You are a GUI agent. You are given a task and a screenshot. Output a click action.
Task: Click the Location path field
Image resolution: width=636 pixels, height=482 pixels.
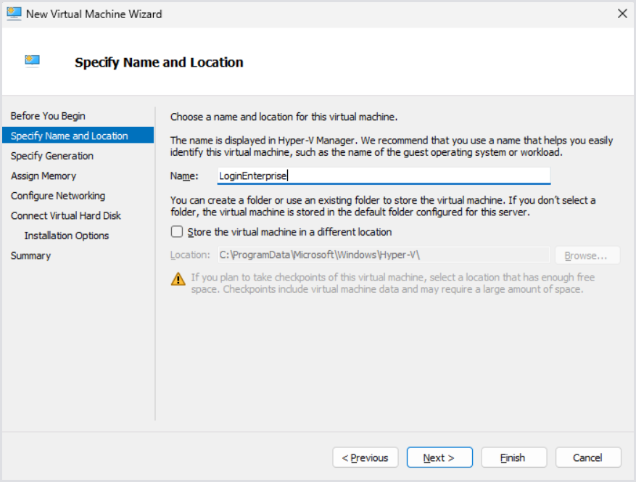383,255
